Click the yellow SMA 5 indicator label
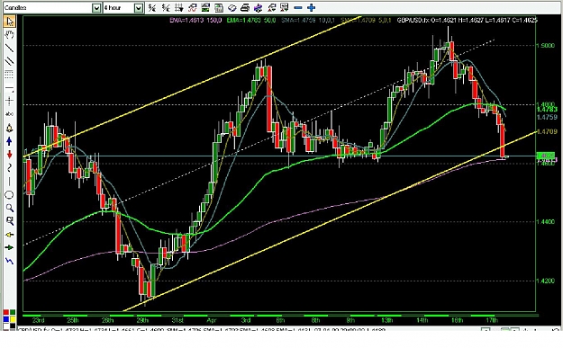 point(366,20)
